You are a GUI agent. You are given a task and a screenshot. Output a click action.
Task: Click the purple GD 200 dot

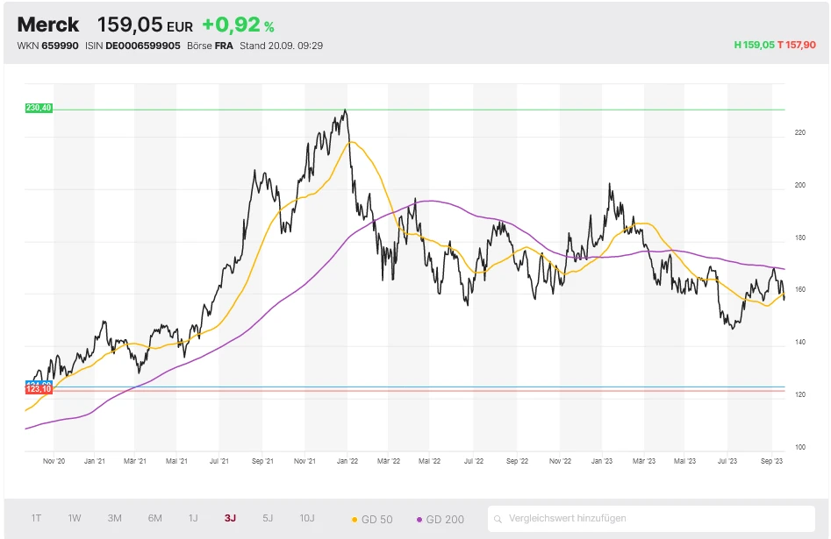coord(419,520)
